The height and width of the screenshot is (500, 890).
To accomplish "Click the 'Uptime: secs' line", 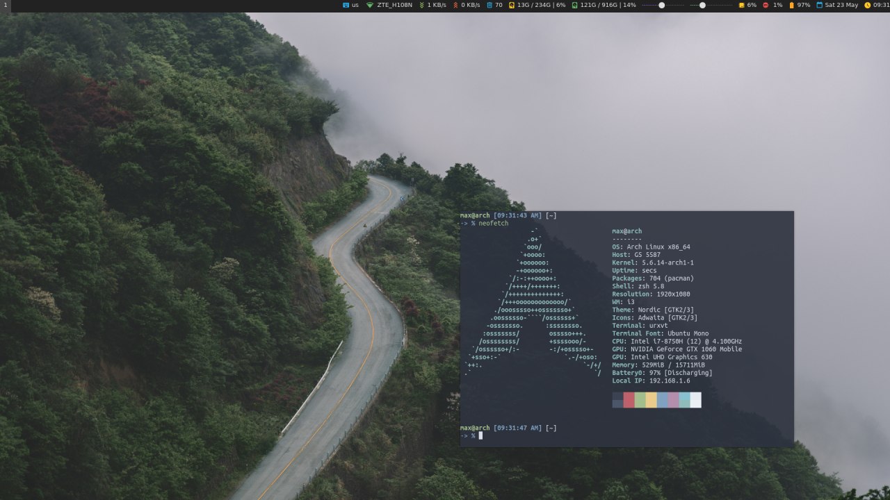I will (634, 270).
